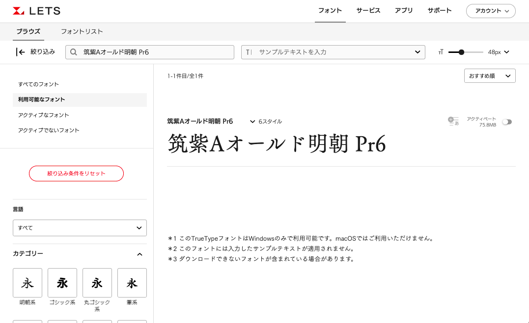Select the 明朝系 category tile
This screenshot has height=323, width=529.
[x=28, y=283]
